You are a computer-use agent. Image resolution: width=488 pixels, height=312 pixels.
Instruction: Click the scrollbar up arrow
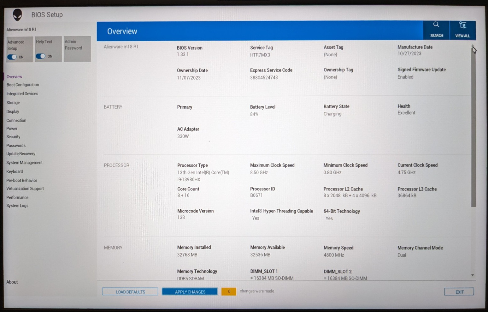(473, 46)
